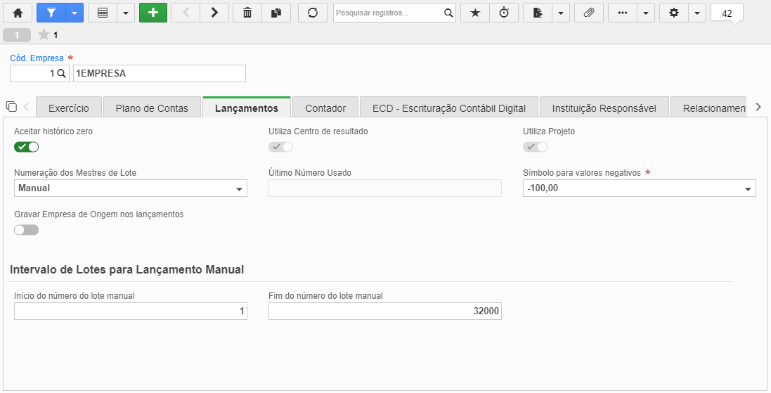Open the Contador tab

[325, 108]
